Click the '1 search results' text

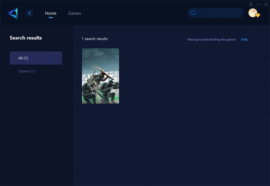95,39
